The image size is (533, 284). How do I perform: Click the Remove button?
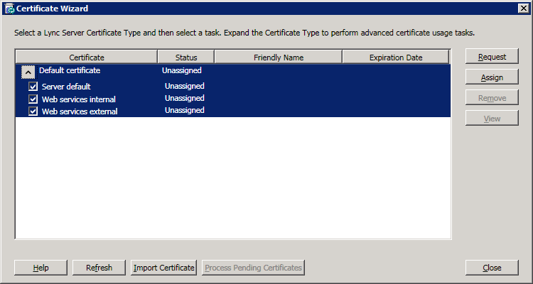(x=492, y=98)
